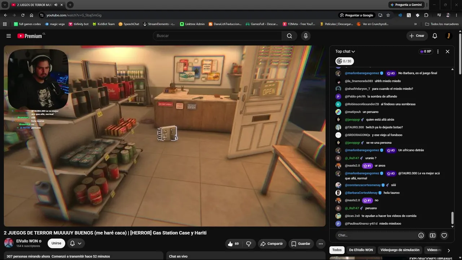Send a heart reaction in chat

point(444,235)
